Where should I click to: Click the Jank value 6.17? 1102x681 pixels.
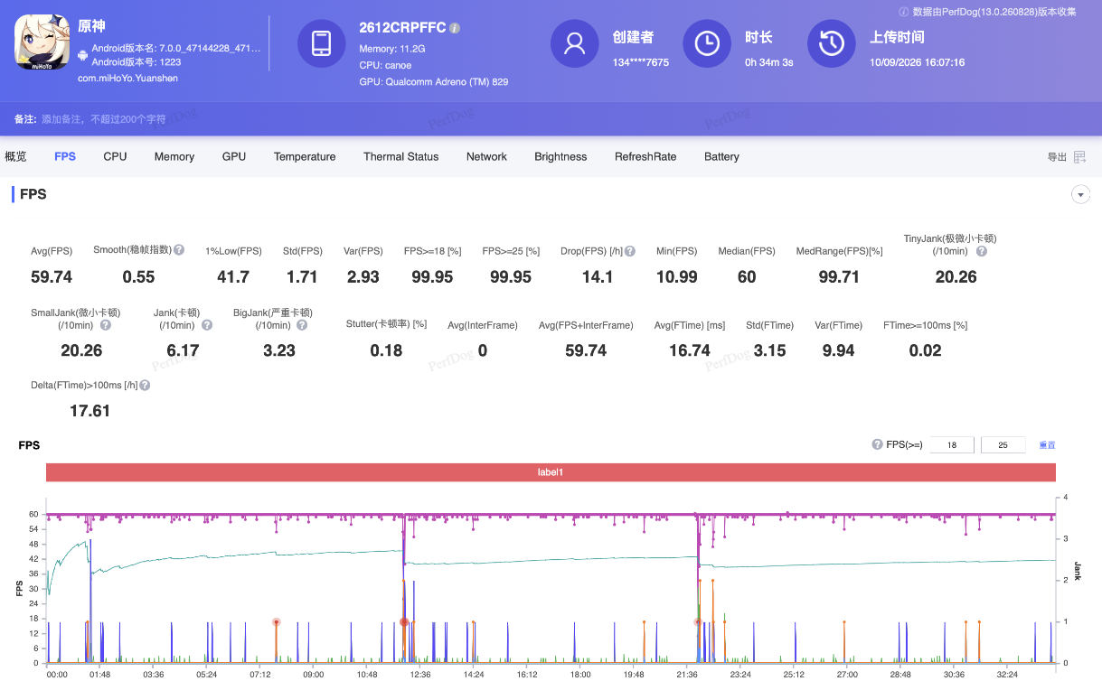coord(183,350)
